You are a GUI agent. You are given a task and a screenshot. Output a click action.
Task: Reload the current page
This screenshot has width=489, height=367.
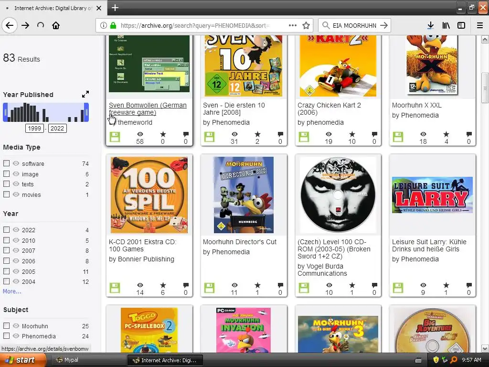coord(41,25)
